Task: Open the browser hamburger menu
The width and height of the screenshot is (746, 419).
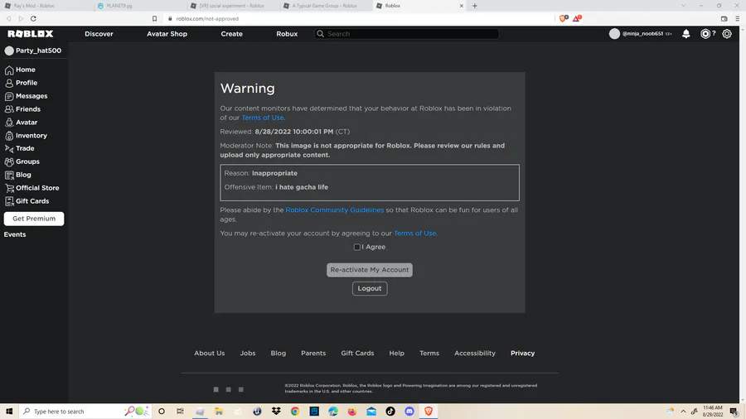Action: click(x=738, y=18)
